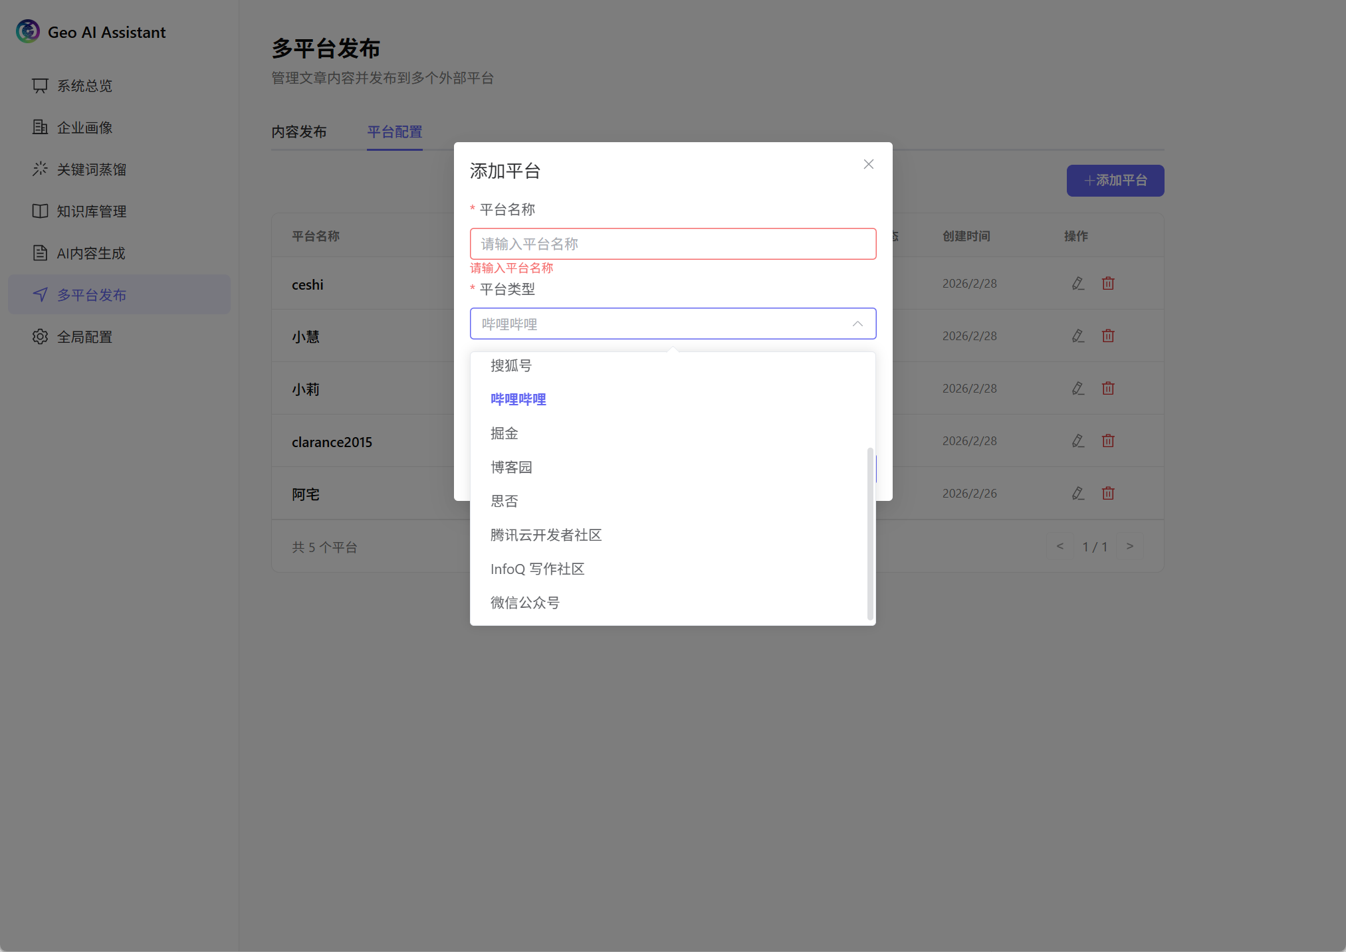The width and height of the screenshot is (1346, 952).
Task: Open 知识库管理 in the sidebar
Action: [119, 211]
